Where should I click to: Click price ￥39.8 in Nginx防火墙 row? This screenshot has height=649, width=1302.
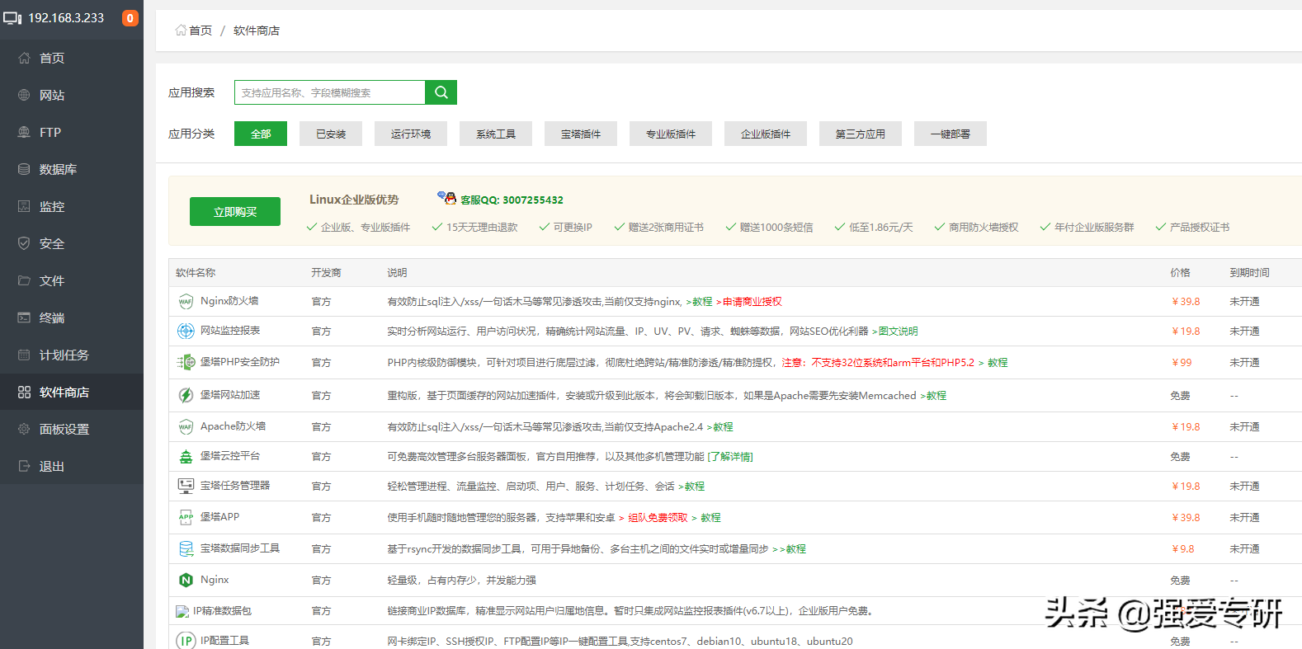click(1186, 302)
